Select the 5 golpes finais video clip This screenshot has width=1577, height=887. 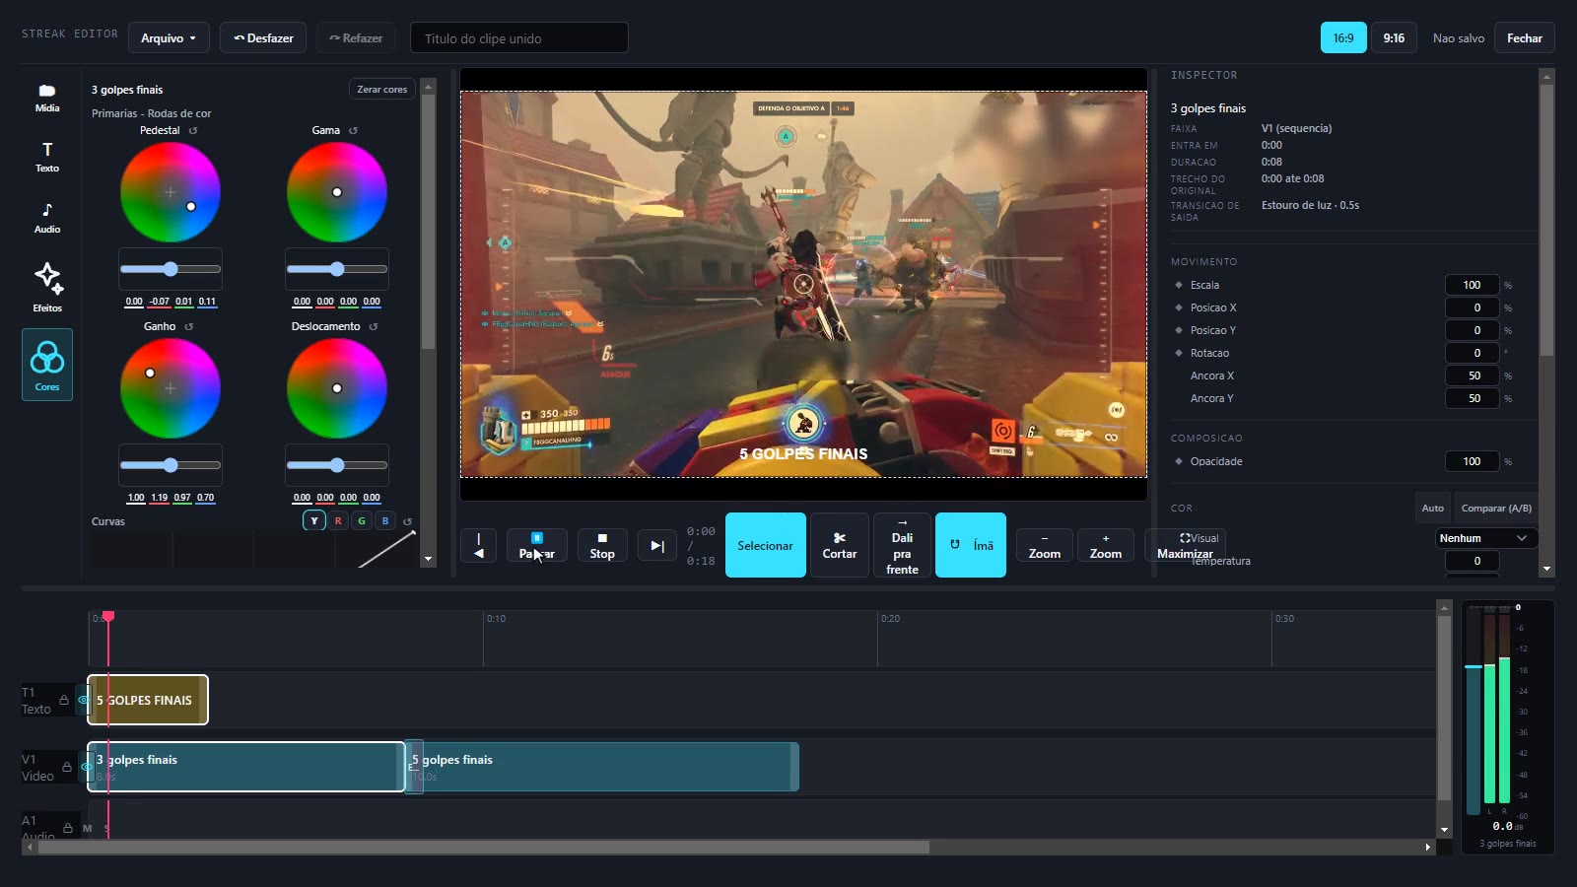(601, 767)
